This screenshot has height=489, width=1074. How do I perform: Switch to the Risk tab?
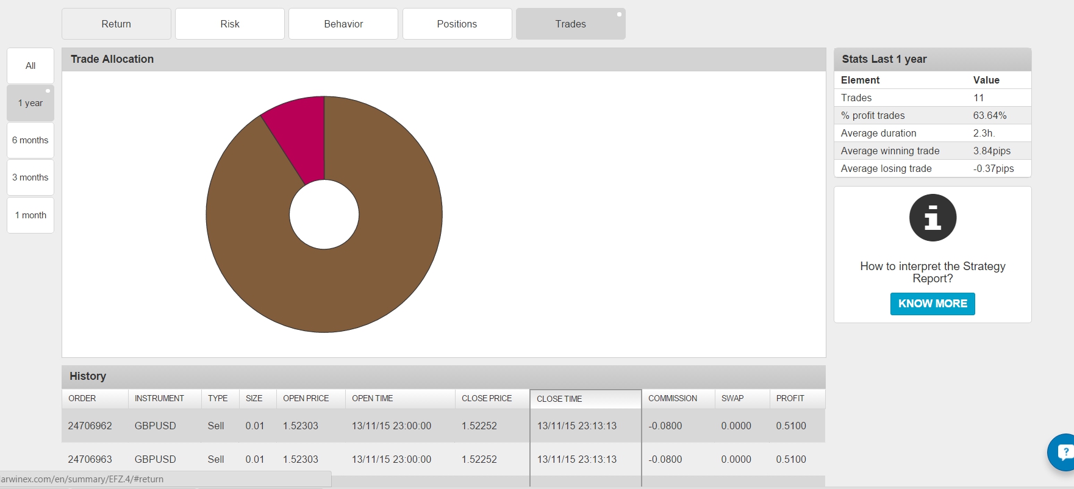click(230, 24)
